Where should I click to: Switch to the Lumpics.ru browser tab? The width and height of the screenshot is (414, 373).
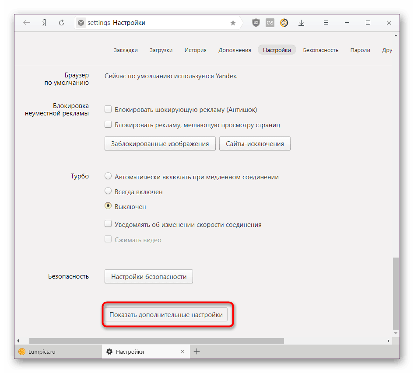(58, 352)
